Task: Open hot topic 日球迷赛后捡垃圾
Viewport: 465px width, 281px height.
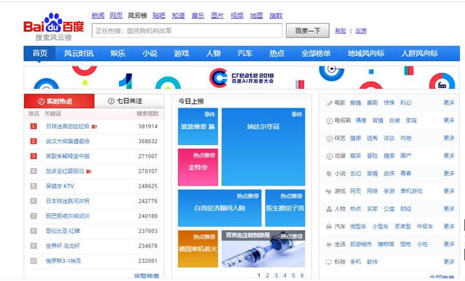Action: [x=68, y=126]
